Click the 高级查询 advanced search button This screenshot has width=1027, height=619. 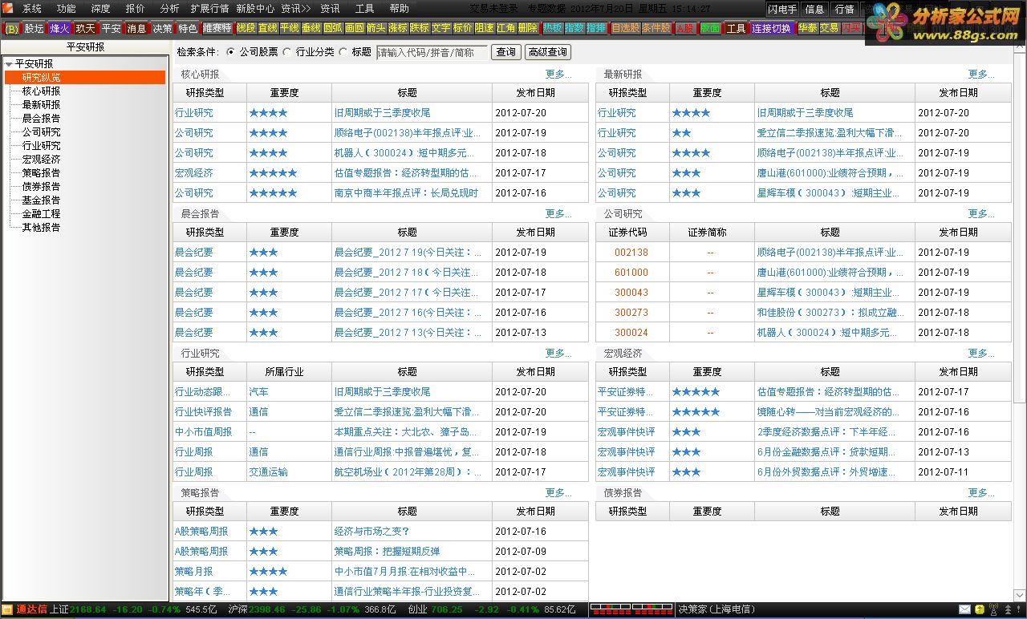[x=547, y=52]
